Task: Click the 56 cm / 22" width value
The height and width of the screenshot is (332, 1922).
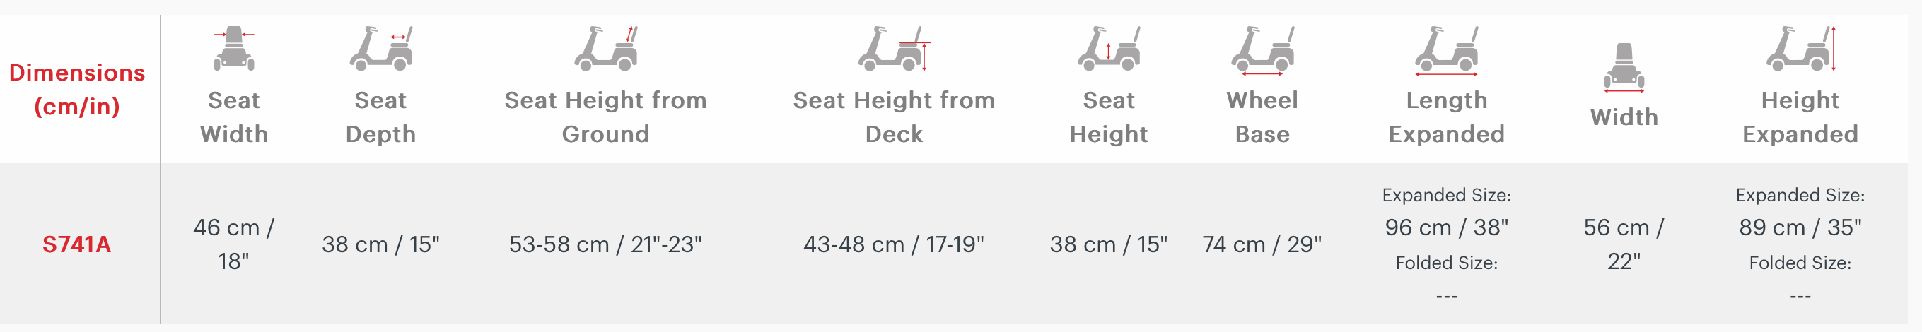Action: point(1624,244)
